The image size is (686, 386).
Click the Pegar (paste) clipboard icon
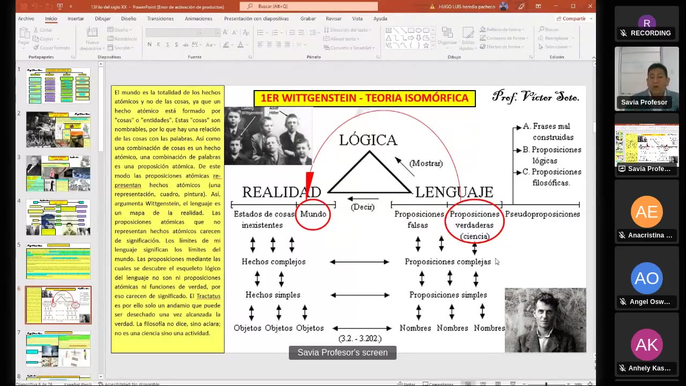pos(24,33)
